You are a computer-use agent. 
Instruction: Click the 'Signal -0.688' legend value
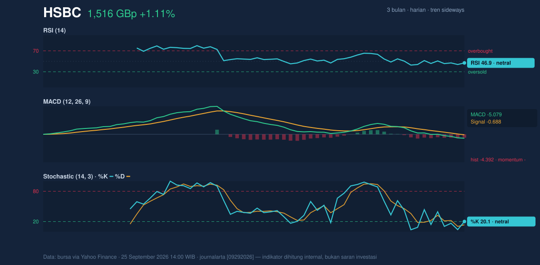click(x=486, y=122)
